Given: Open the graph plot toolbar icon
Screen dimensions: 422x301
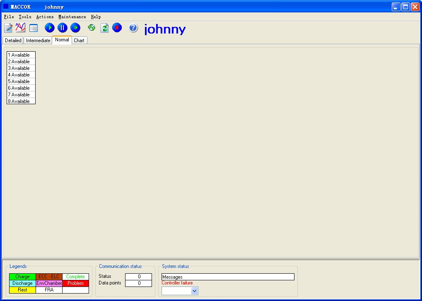Looking at the screenshot, I should (x=21, y=28).
